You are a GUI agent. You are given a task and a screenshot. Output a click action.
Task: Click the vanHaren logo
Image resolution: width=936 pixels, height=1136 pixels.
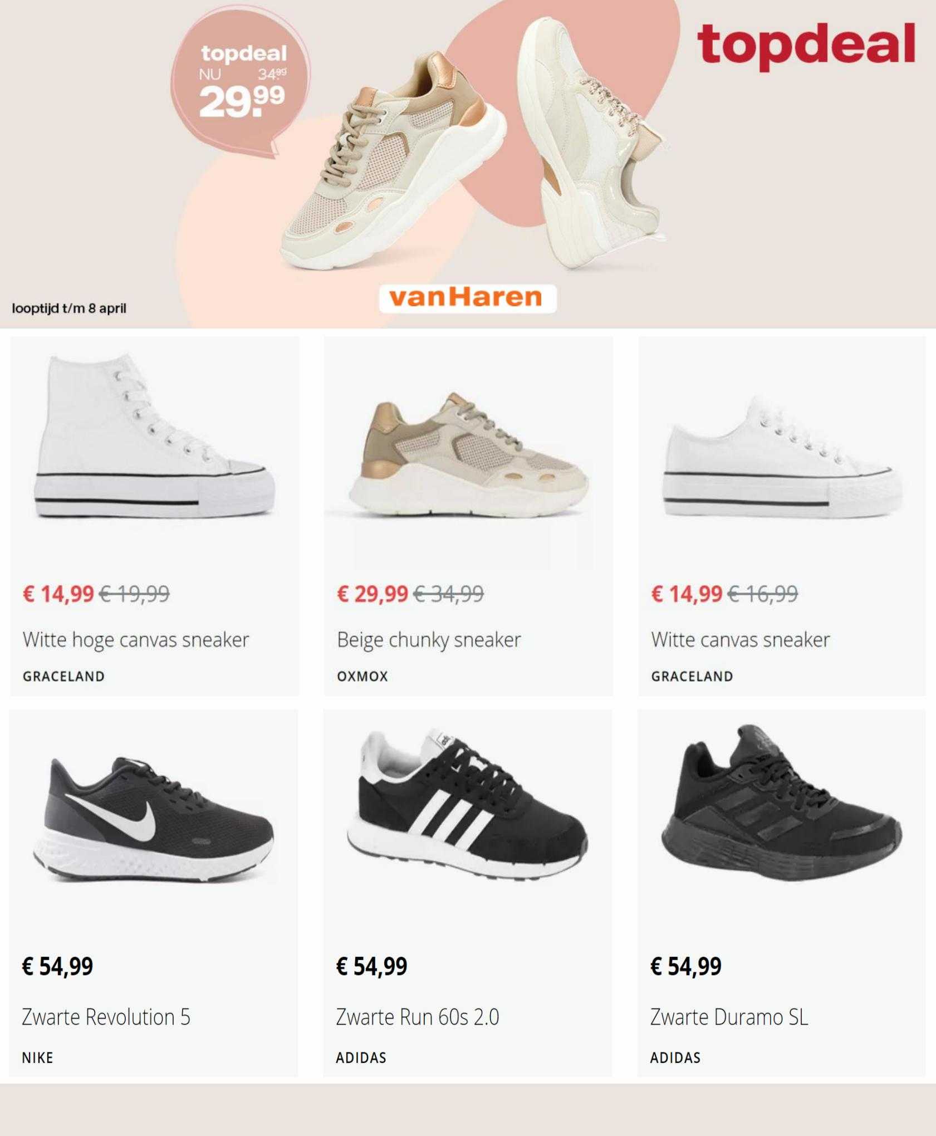click(x=467, y=298)
